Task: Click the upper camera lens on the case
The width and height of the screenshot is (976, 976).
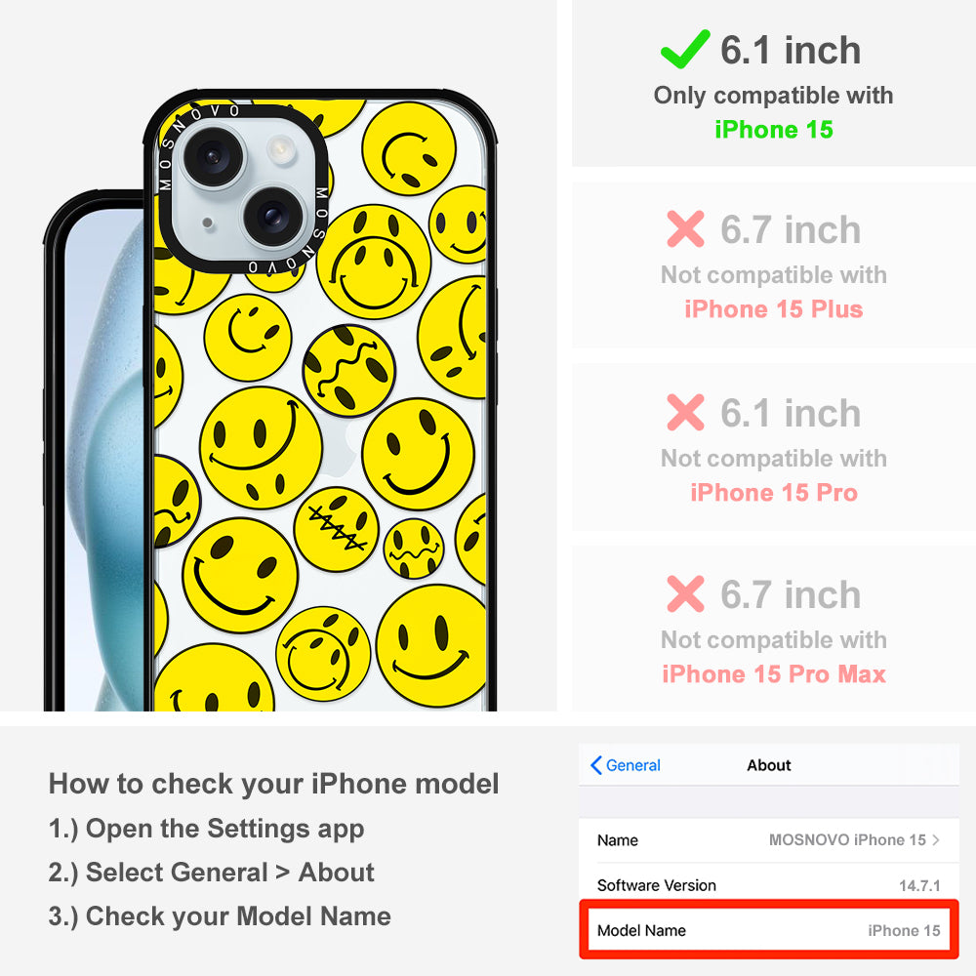Action: pos(212,156)
